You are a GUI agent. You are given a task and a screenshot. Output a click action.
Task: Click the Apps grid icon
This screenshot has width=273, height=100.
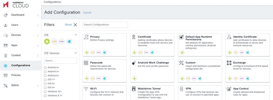click(x=6, y=46)
